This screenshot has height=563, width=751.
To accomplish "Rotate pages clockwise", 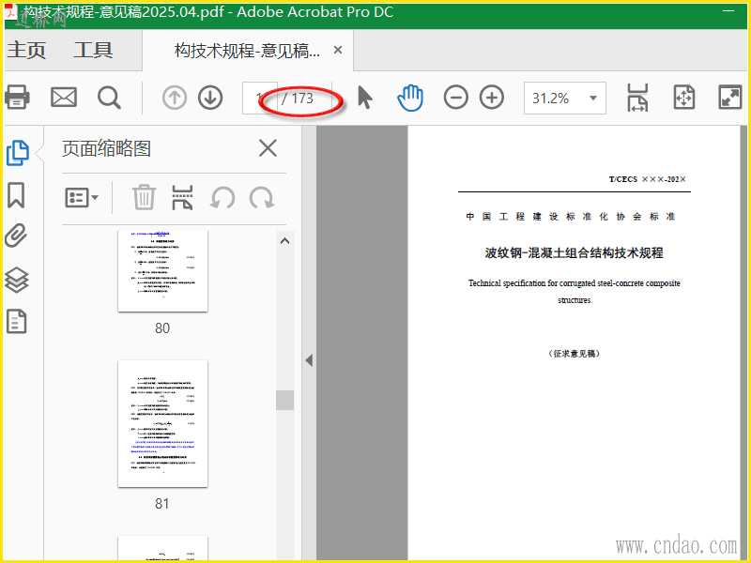I will 262,197.
